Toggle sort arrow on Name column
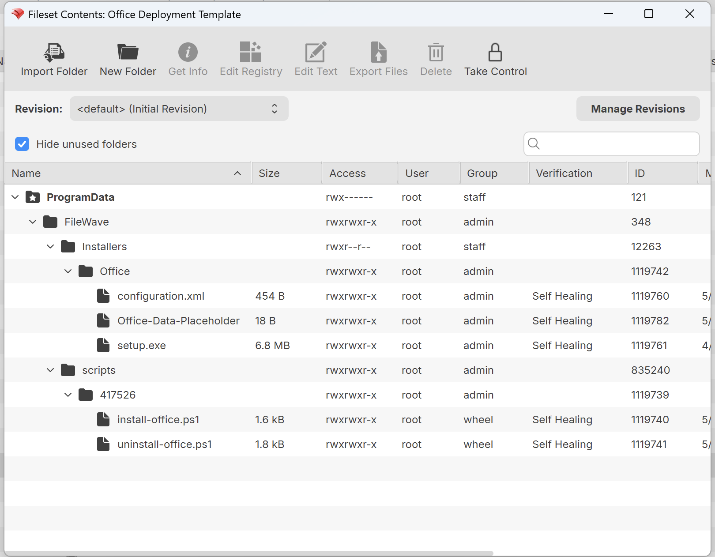This screenshot has height=557, width=715. pos(237,173)
